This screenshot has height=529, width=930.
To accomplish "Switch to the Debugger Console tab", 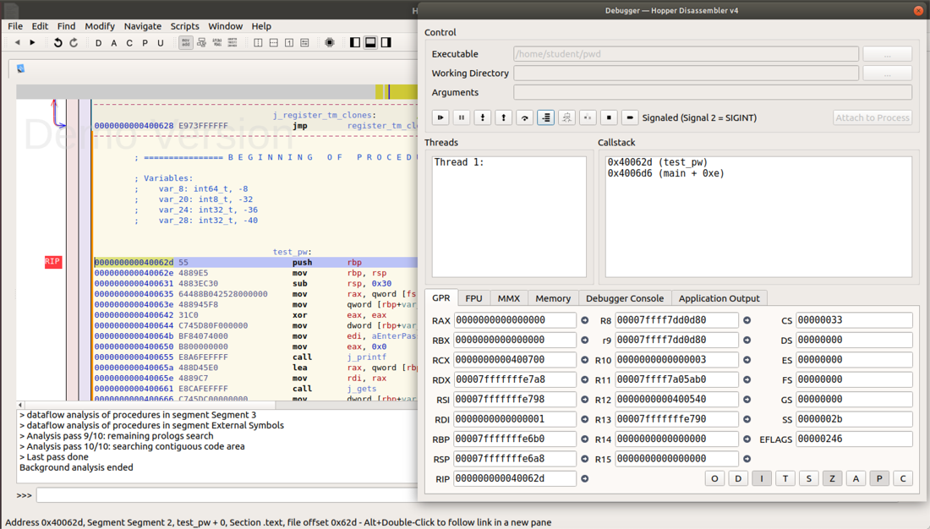I will point(625,298).
